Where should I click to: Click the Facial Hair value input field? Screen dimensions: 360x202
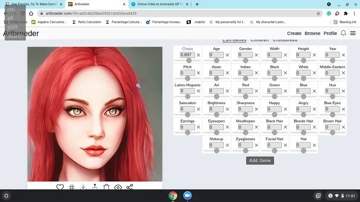pos(274,145)
